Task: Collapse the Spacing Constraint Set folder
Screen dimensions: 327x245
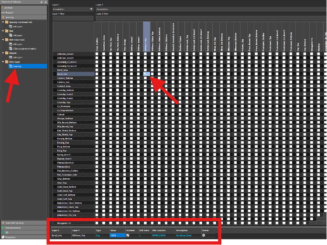Action: coord(3,22)
